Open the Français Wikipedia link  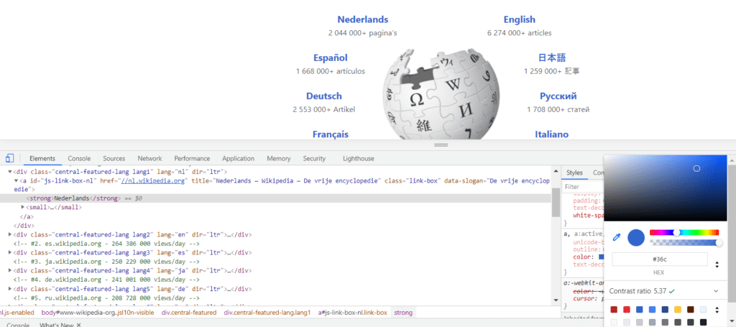(x=331, y=134)
